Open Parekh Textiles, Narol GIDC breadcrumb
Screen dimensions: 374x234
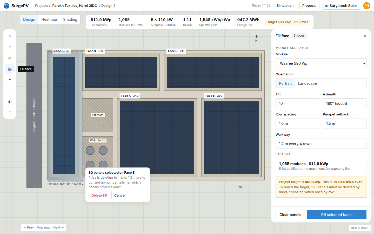tap(75, 6)
